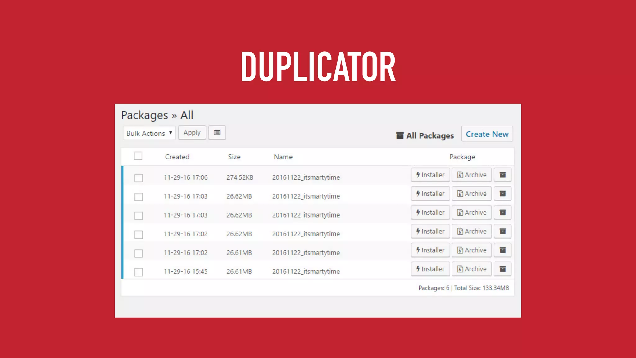The image size is (636, 358).
Task: Open details icon for the 15:45 row
Action: [502, 269]
